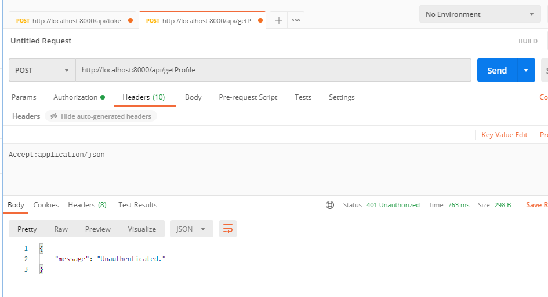Click the word-wrap icon in response toolbar
Screen dimensions: 548x297
click(228, 229)
